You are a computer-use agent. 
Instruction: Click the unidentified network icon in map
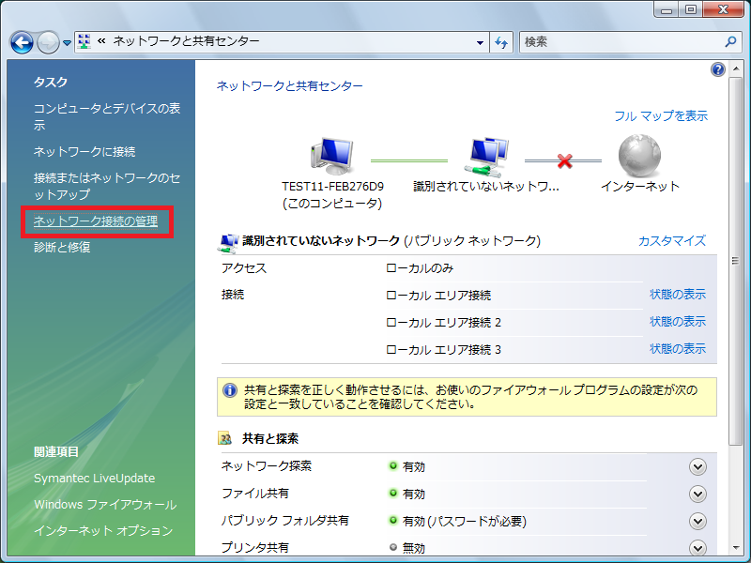[485, 157]
